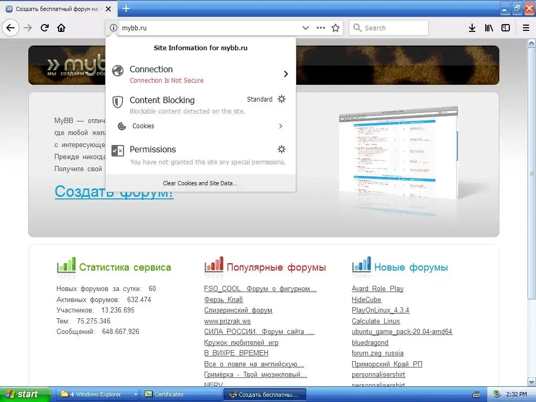Click the page scrollbar down arrow
536x402 pixels.
[532, 382]
